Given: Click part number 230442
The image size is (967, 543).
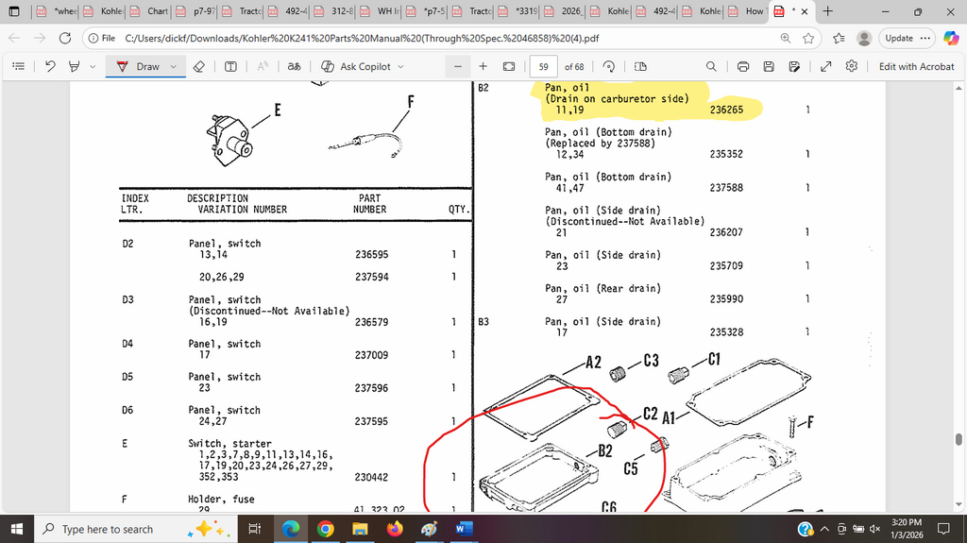Looking at the screenshot, I should click(371, 477).
